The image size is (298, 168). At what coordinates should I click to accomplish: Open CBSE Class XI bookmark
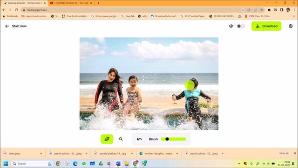[258, 16]
